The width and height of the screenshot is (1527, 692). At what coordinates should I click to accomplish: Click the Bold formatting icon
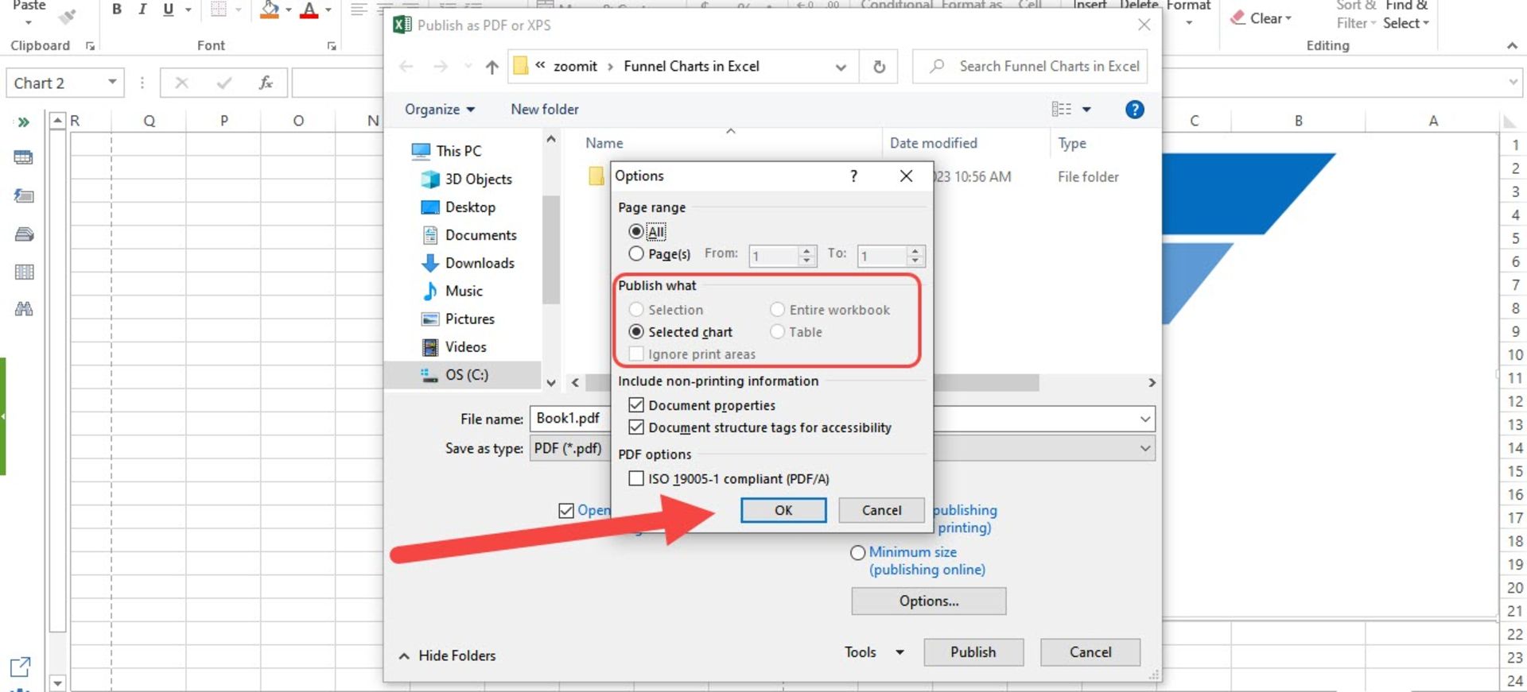[117, 10]
